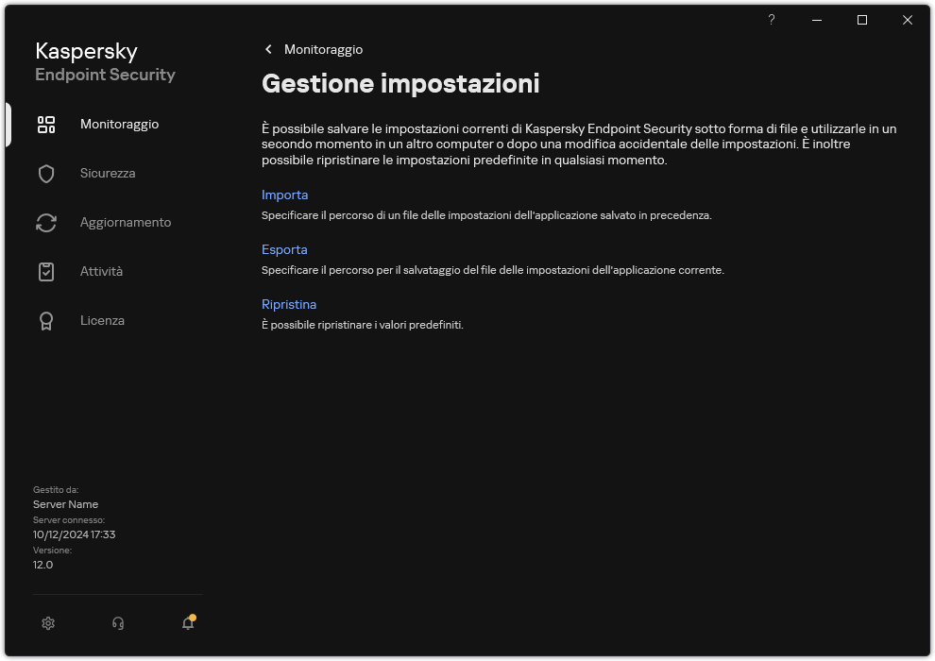The height and width of the screenshot is (661, 935).
Task: Switch to the Sicurezza section
Action: pyautogui.click(x=107, y=173)
